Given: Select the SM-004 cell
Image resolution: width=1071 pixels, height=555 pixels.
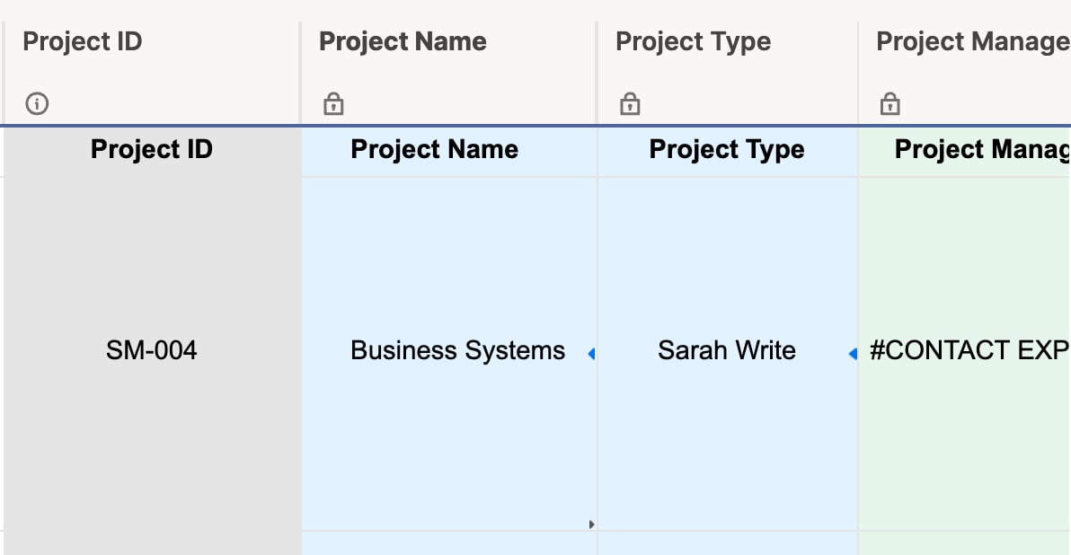Looking at the screenshot, I should [151, 350].
